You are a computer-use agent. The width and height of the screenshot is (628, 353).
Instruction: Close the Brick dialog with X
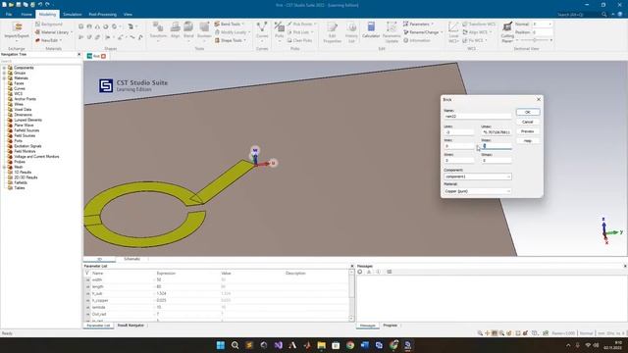click(539, 99)
